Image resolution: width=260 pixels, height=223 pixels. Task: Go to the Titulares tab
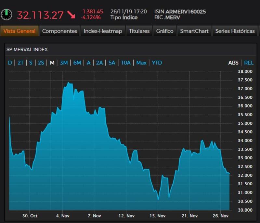139,31
